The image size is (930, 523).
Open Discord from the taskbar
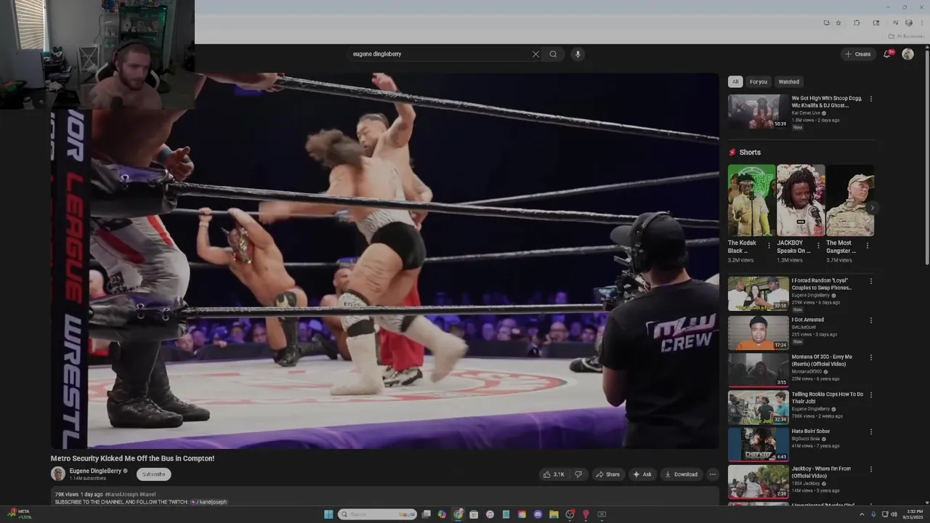pos(538,514)
